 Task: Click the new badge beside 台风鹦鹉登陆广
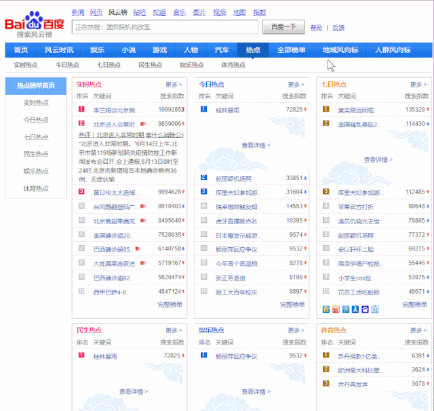pos(143,207)
